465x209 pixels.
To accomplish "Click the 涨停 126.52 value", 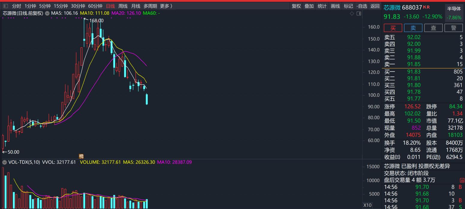I will click(413, 107).
